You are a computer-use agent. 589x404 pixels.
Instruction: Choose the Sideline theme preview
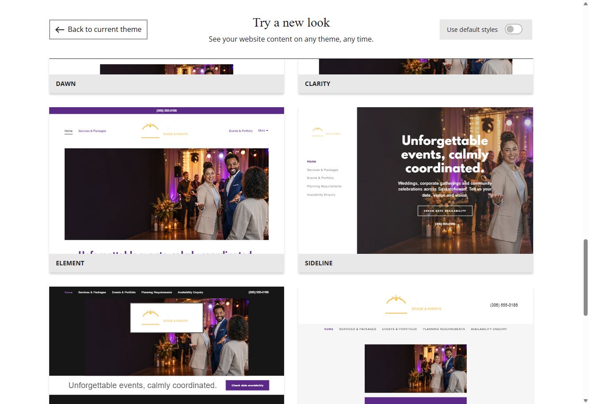[x=416, y=180]
